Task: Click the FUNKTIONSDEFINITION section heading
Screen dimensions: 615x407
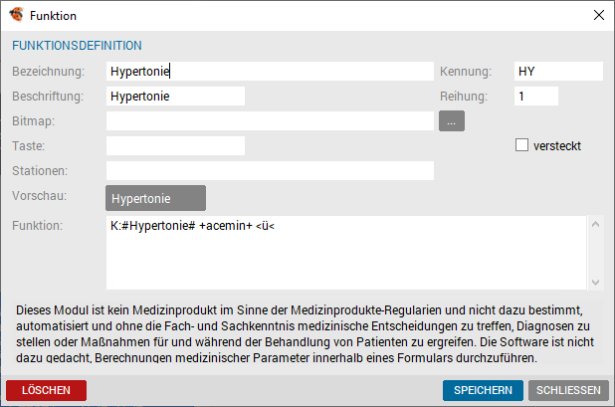Action: point(77,46)
